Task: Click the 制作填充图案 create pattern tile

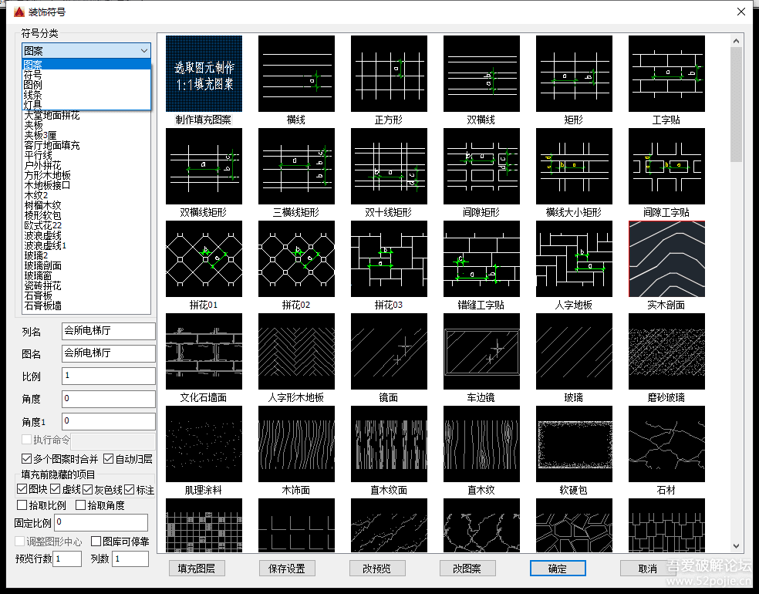Action: click(204, 73)
